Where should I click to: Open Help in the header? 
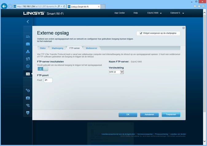click(135, 13)
